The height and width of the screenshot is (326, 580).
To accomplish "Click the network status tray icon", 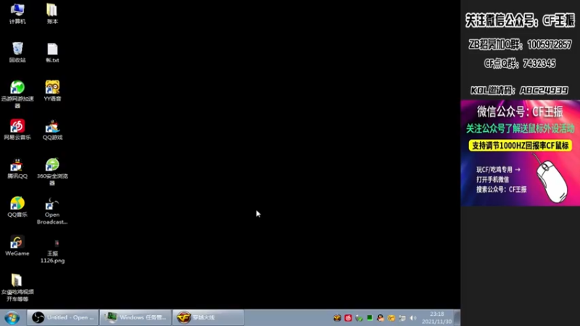I will (x=402, y=318).
